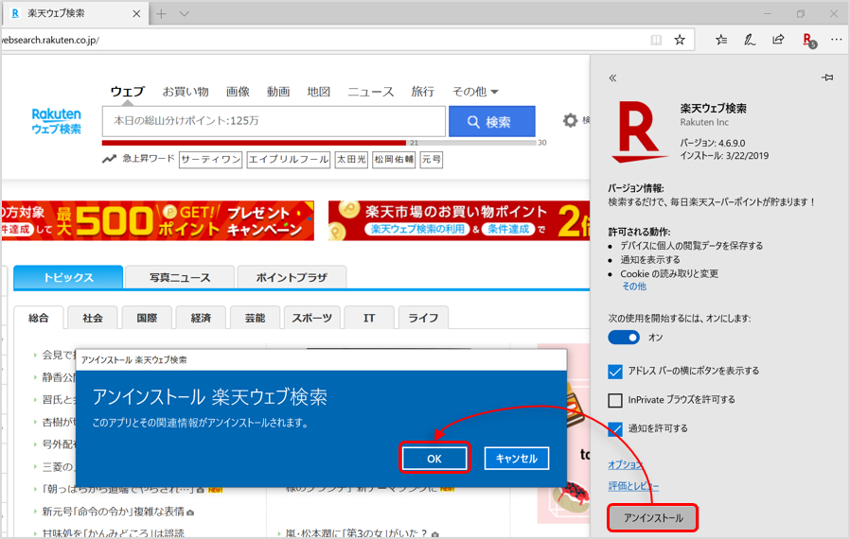Viewport: 850px width, 539px height.
Task: Select the 経済 news category tab
Action: tap(201, 318)
